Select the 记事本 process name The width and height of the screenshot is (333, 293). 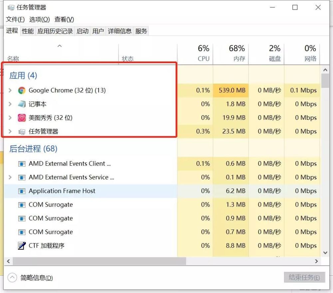(37, 104)
